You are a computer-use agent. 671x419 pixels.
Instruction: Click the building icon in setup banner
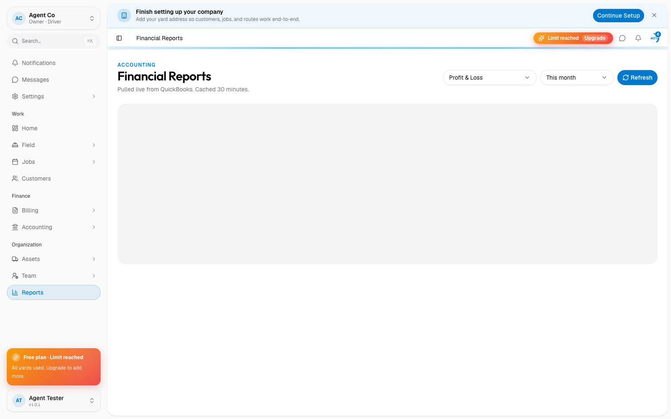pos(124,16)
